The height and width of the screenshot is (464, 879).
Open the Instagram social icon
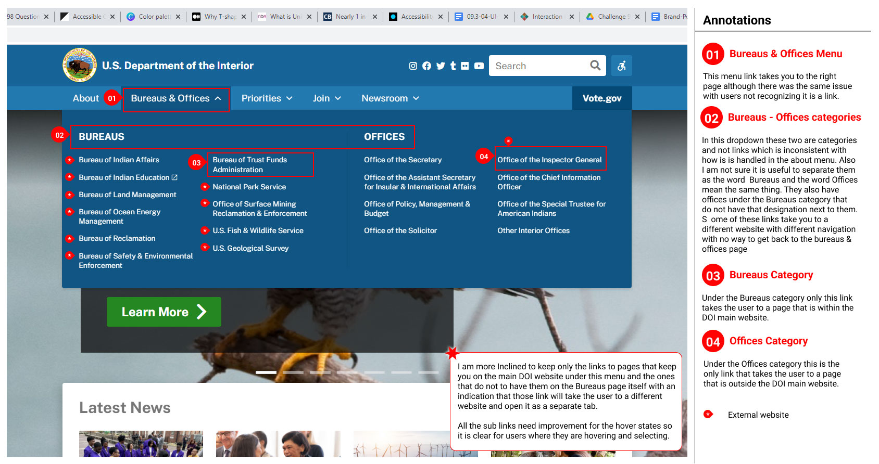tap(413, 66)
